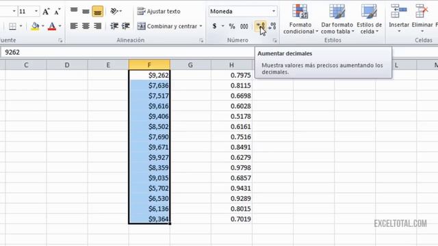Select column E header

point(108,65)
